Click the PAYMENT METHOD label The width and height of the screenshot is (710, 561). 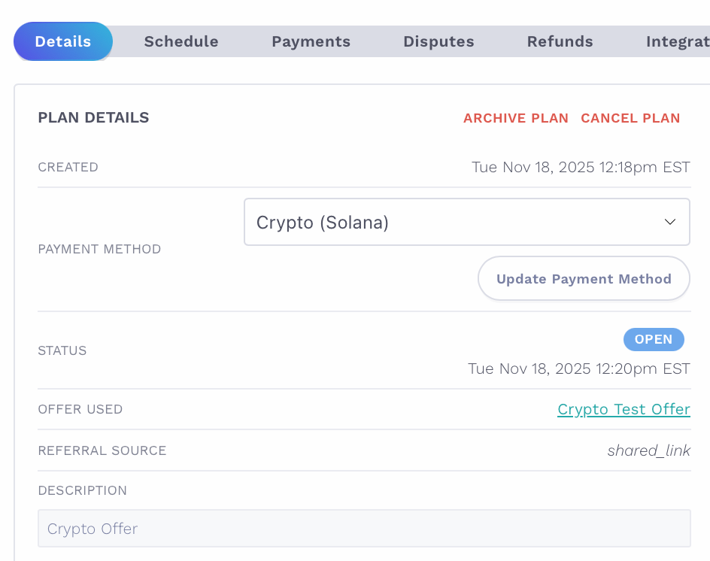99,249
